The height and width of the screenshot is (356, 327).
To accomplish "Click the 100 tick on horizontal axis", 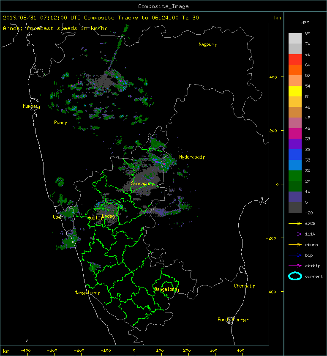I will 160,351.
